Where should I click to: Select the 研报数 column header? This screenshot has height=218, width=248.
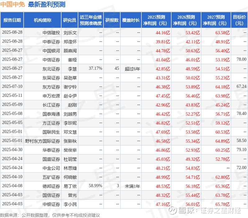(x=112, y=20)
